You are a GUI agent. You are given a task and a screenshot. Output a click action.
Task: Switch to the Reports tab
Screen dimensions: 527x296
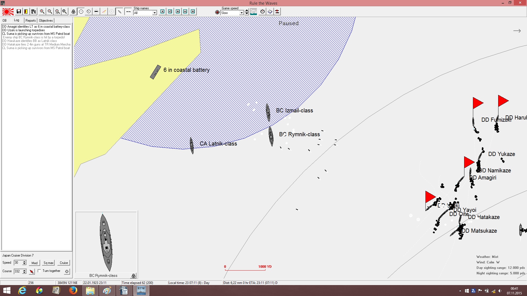click(31, 21)
